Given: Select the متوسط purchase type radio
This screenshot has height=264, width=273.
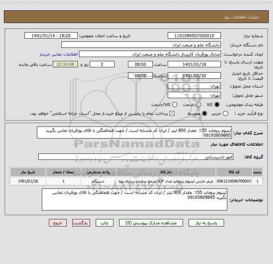Looking at the screenshot, I should point(205,113).
